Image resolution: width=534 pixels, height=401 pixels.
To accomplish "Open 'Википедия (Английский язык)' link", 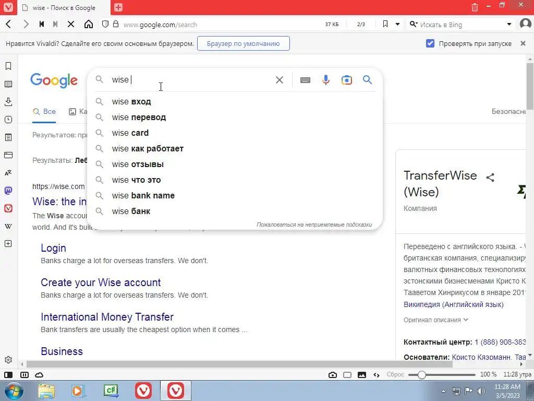I will (x=454, y=304).
